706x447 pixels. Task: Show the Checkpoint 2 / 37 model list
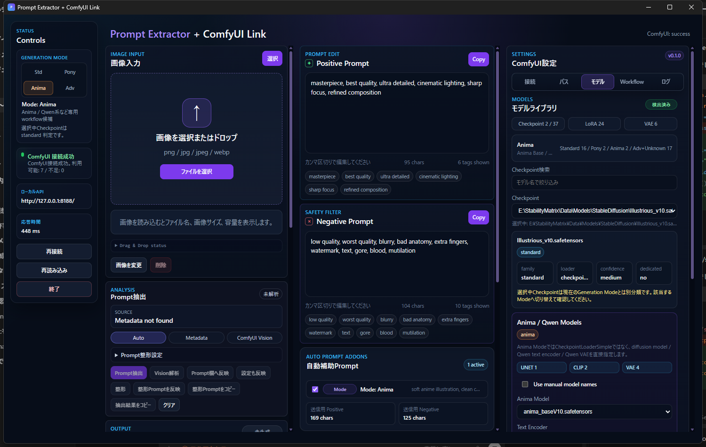pos(538,124)
